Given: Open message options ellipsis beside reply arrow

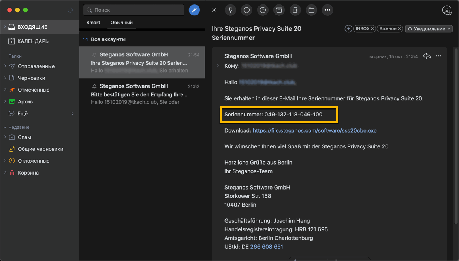Looking at the screenshot, I should pos(438,56).
